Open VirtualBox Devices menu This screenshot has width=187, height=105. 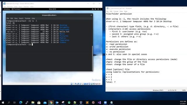click(x=26, y=7)
